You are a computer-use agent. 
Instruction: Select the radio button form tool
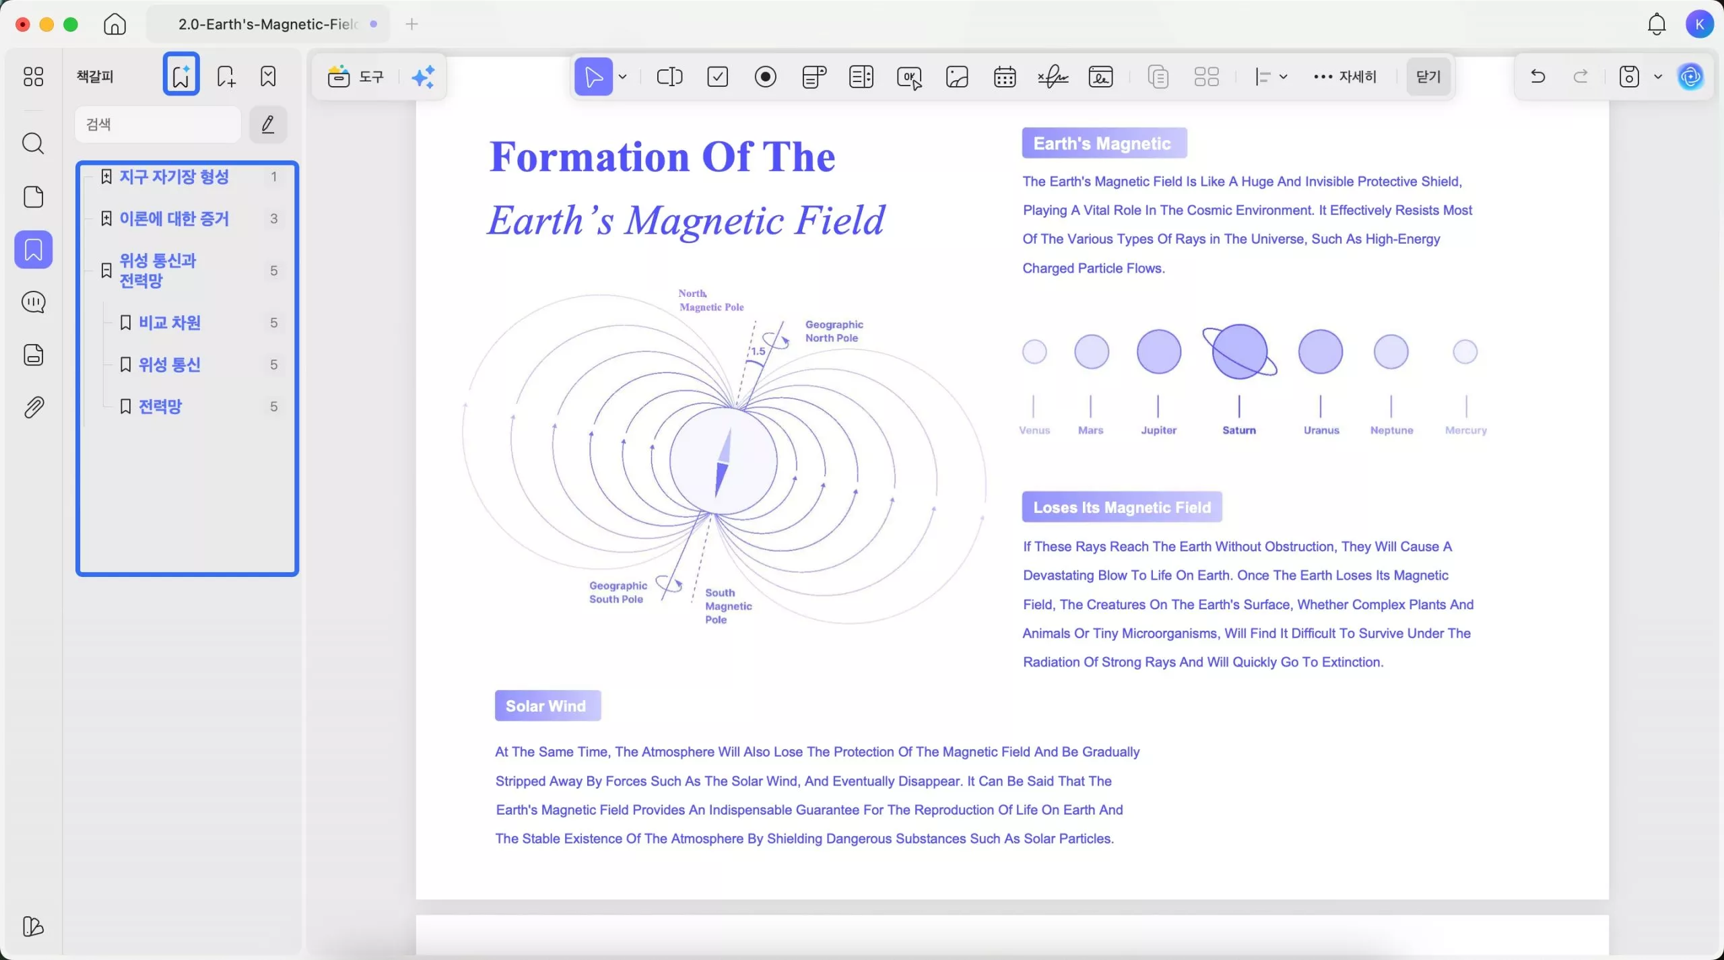(x=765, y=77)
